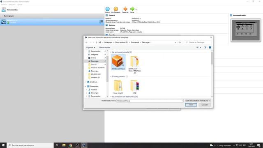
Task: Select MS-DOS 6.22 folder in sidebar
Action: [96, 74]
